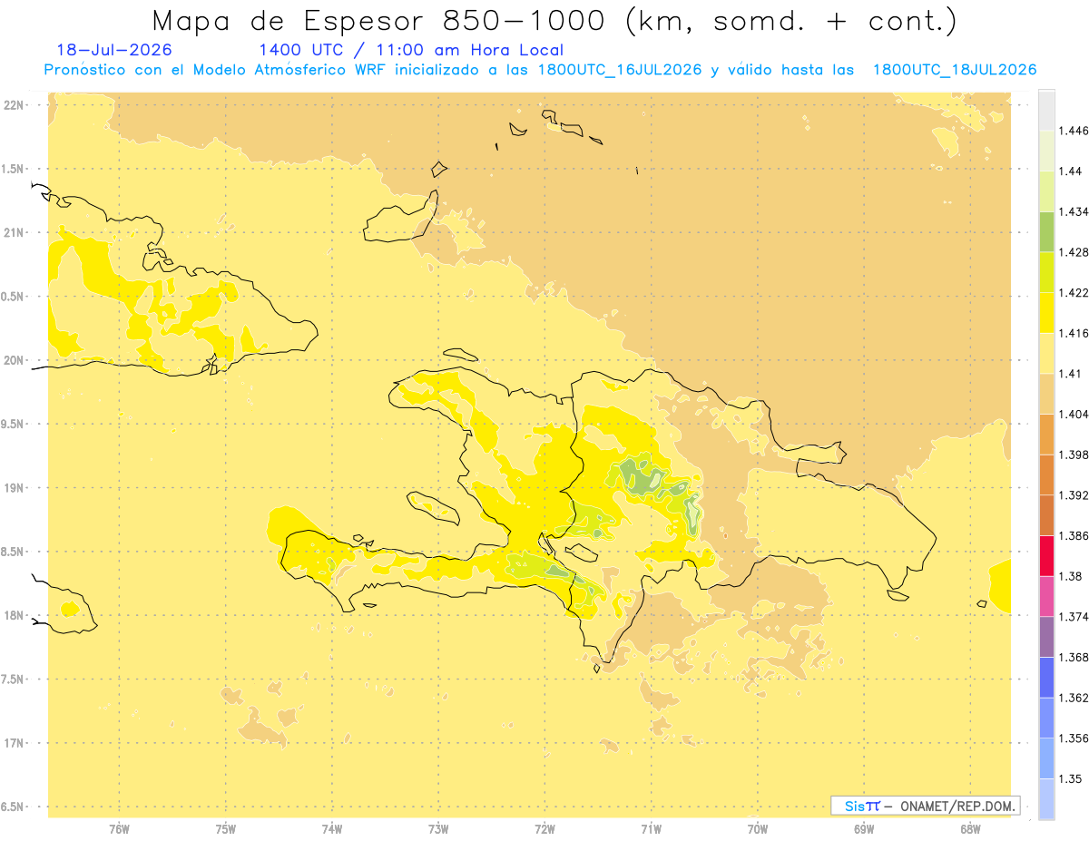This screenshot has height=841, width=1089.
Task: Click the "1.392" color bar value
Action: [1073, 495]
